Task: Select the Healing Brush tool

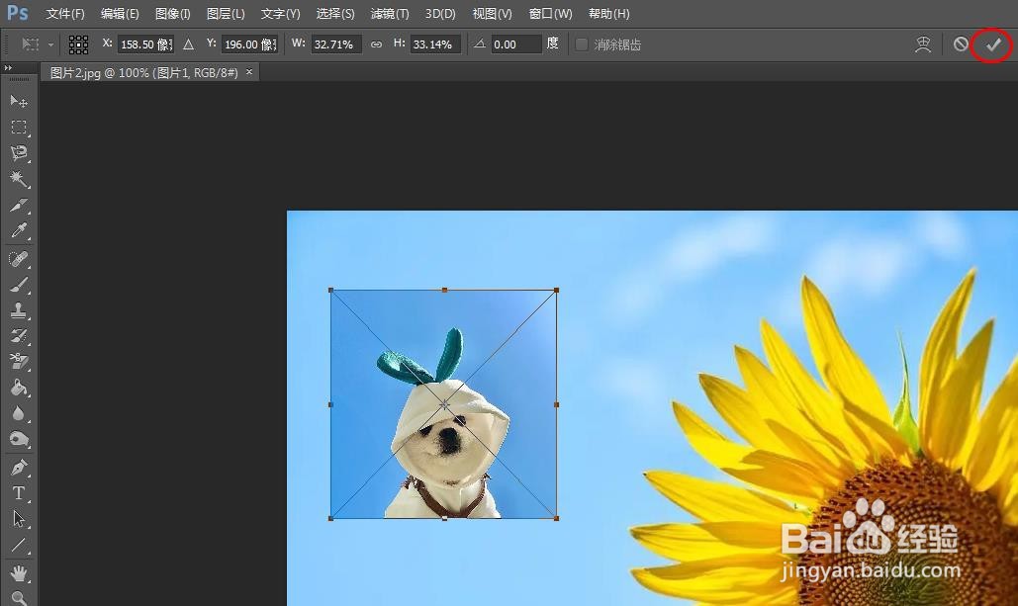Action: pos(18,259)
